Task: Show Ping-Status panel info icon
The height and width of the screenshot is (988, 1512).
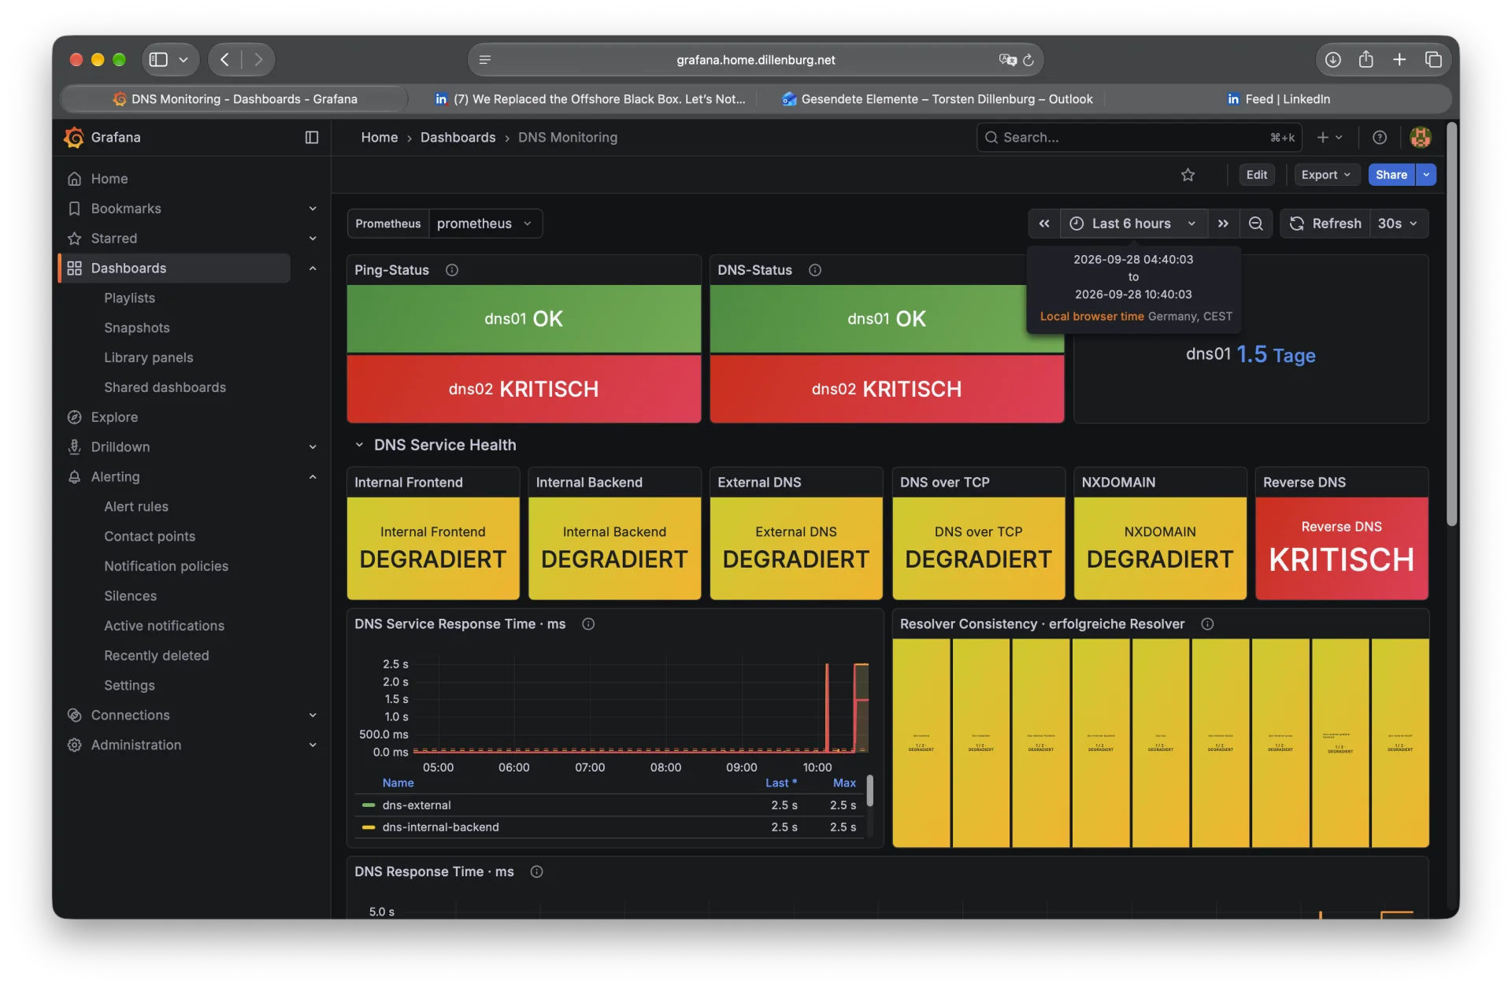Action: pos(452,270)
